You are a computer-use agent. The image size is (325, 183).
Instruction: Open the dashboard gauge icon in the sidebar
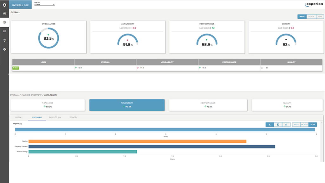click(4, 23)
